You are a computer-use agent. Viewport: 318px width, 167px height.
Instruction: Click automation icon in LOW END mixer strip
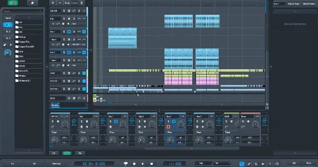click(x=53, y=127)
